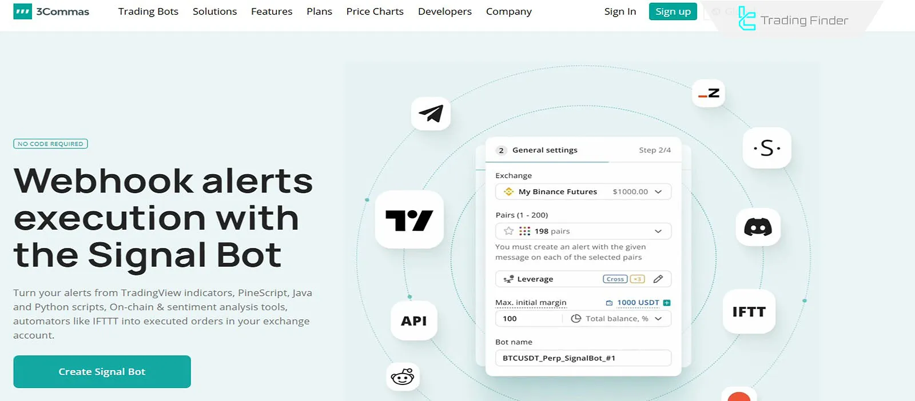This screenshot has height=401, width=915.
Task: Select the API integration tile
Action: click(413, 321)
